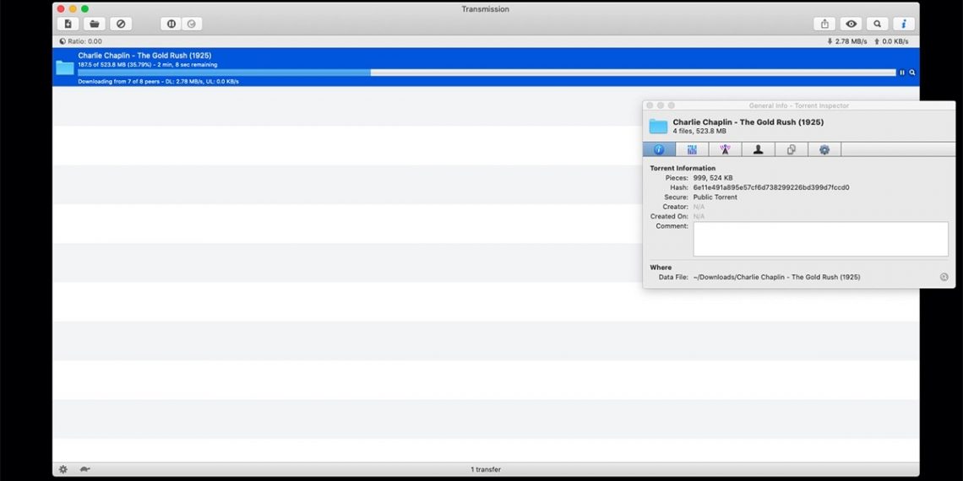Toggle the filter bar magnifier button
Image resolution: width=963 pixels, height=481 pixels.
tap(878, 24)
